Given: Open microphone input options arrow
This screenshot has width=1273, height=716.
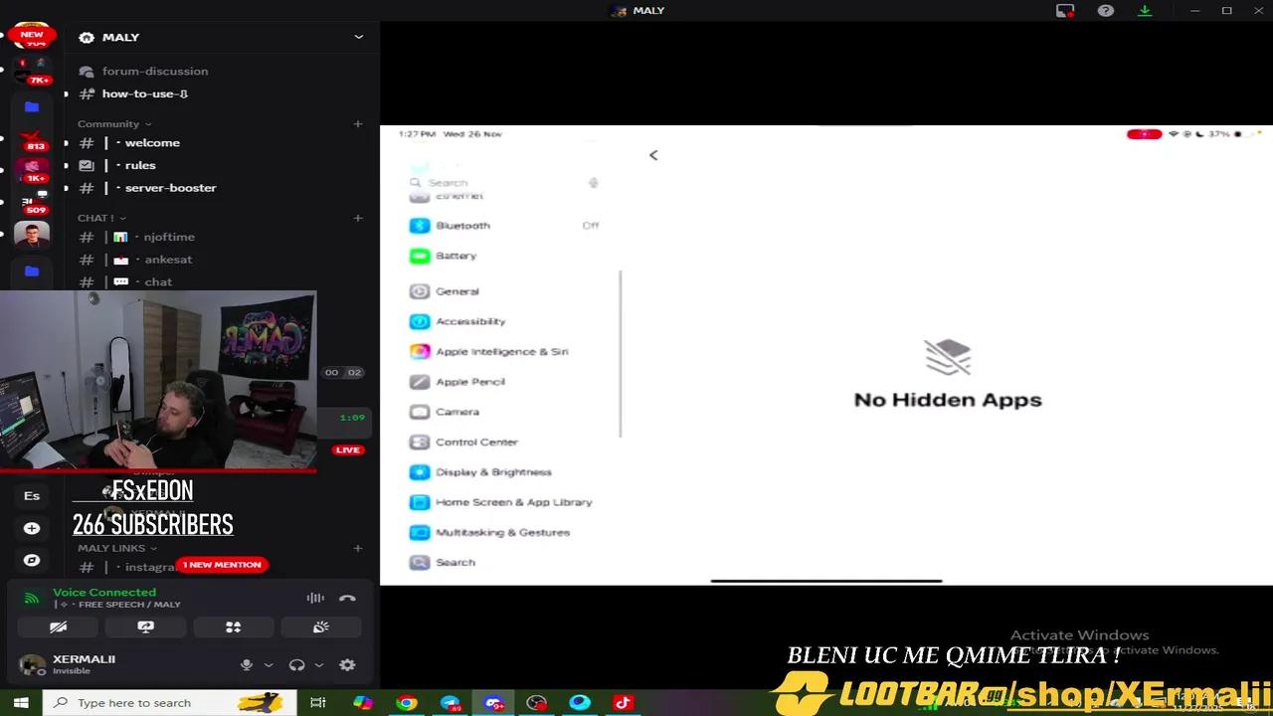Looking at the screenshot, I should [x=269, y=665].
